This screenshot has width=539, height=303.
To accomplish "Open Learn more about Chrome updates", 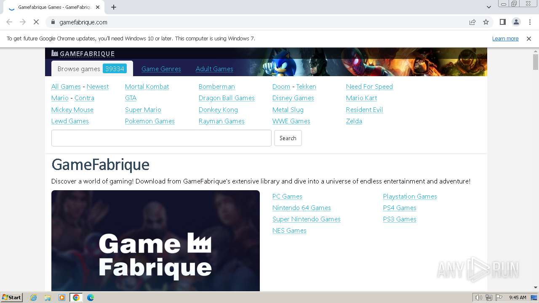I will click(505, 38).
